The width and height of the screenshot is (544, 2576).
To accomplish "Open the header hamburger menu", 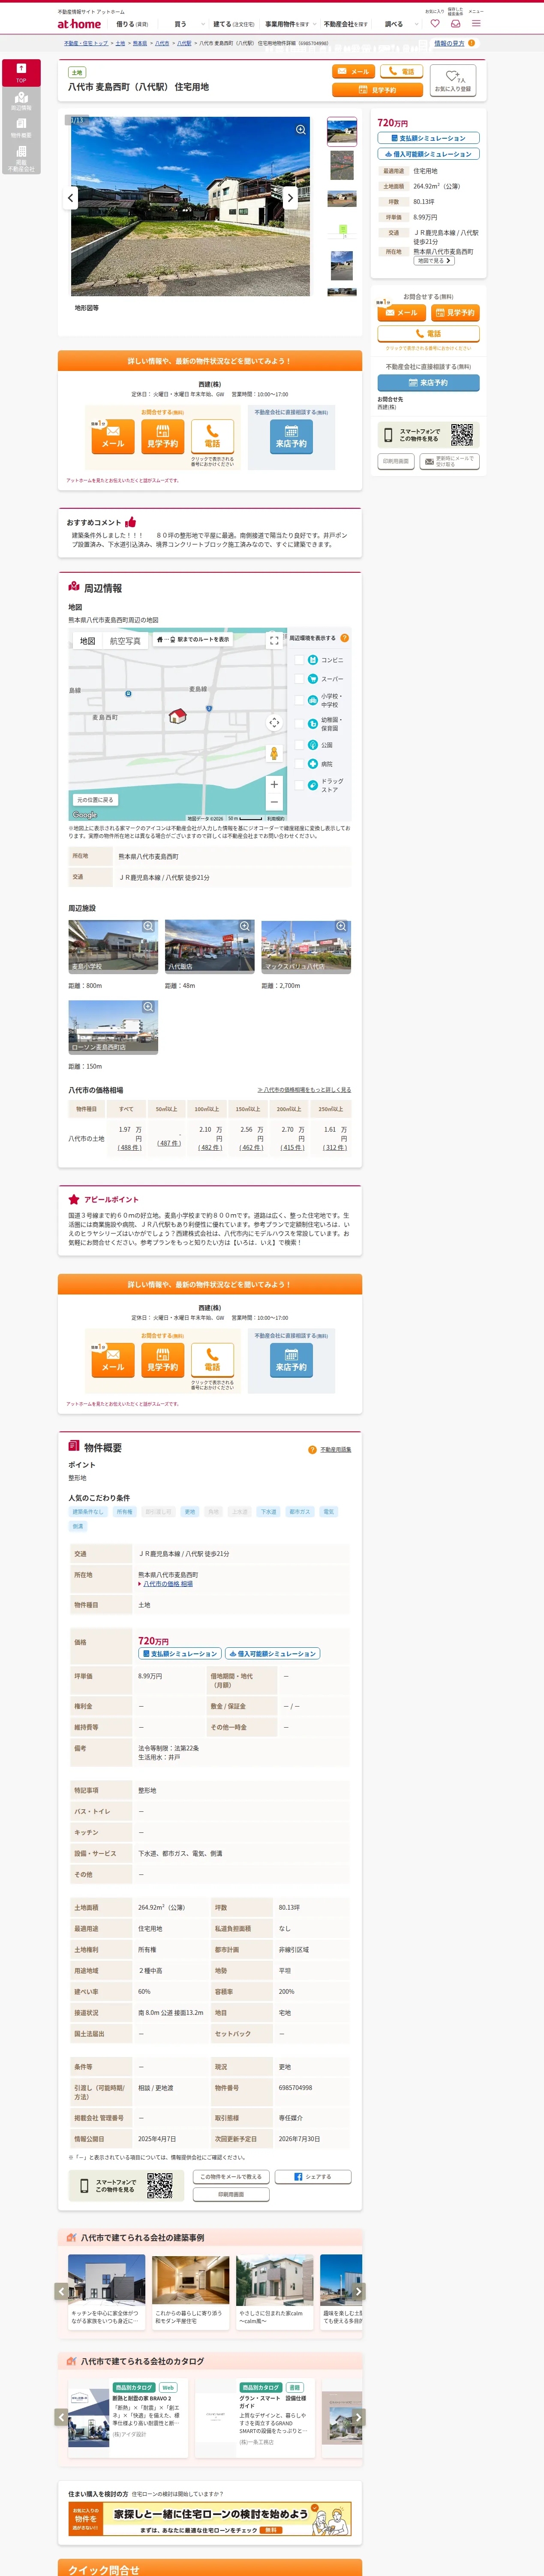I will 476,23.
